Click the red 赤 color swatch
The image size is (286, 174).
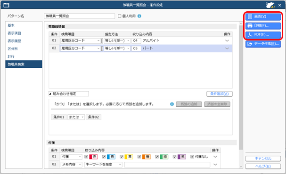click(93, 157)
